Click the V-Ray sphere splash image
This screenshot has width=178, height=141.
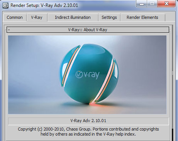87,75
